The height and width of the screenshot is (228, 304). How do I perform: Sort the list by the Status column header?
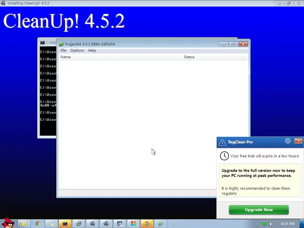(x=213, y=57)
